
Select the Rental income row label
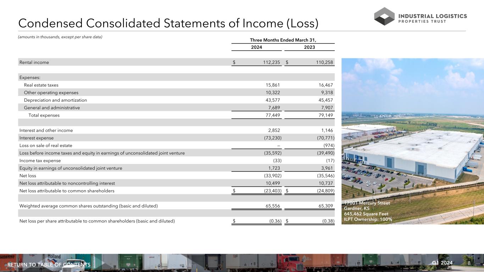34,62
